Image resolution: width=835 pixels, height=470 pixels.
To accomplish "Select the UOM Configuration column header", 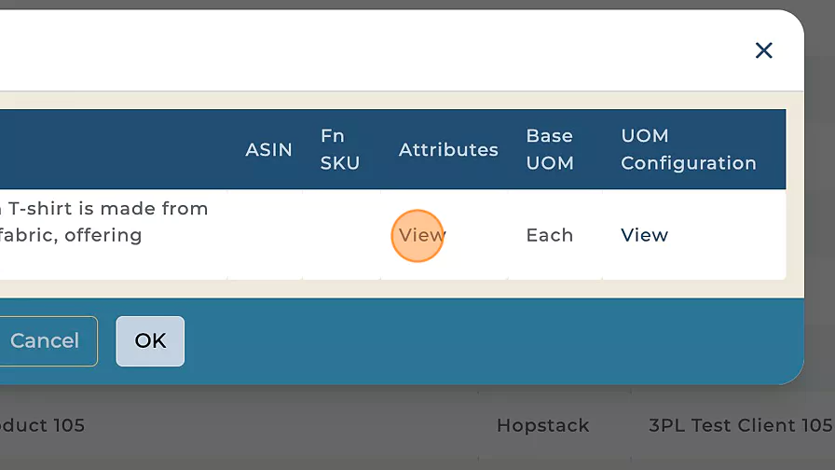I will (688, 149).
